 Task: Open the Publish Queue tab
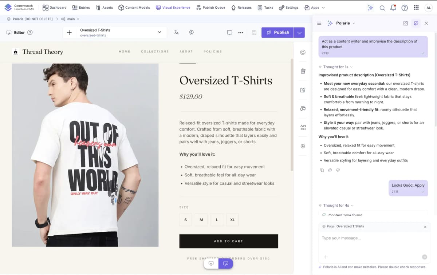pos(210,8)
